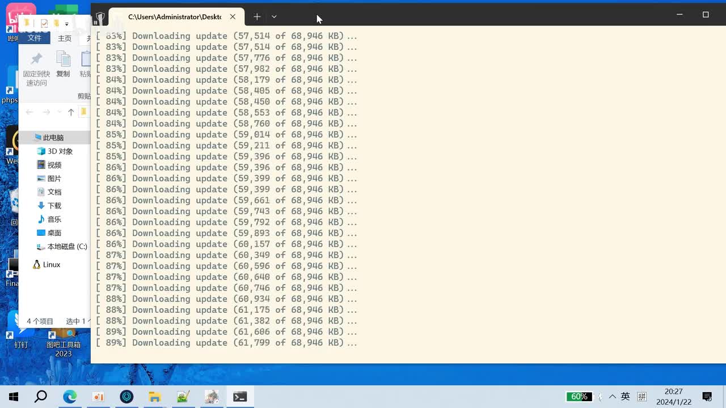The image size is (726, 408).
Task: Launch Microsoft Edge from the taskbar
Action: pos(70,397)
